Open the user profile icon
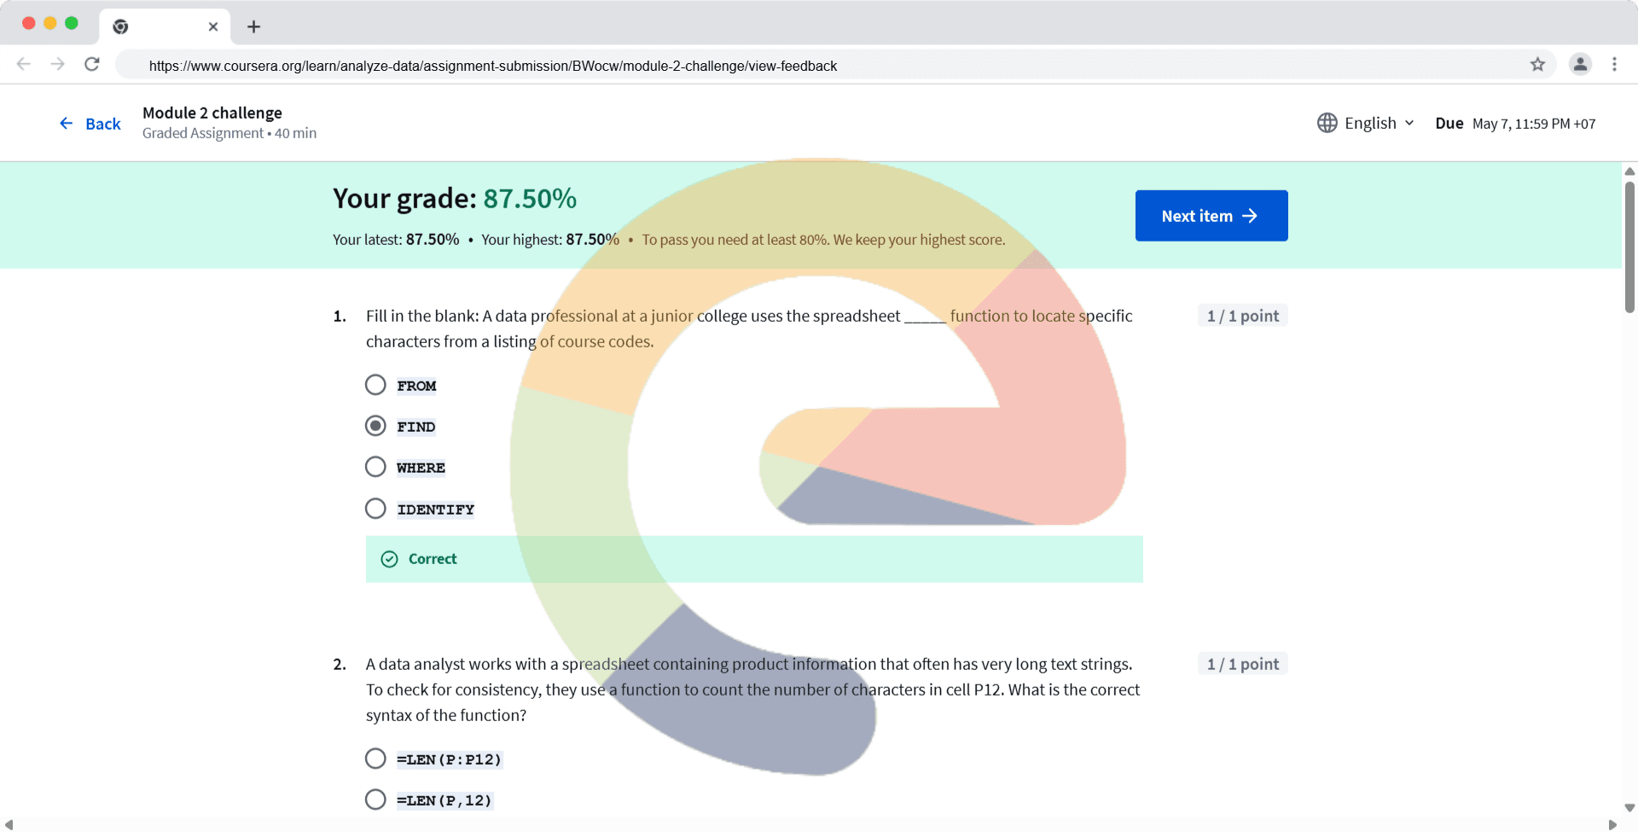This screenshot has width=1638, height=832. pos(1580,64)
